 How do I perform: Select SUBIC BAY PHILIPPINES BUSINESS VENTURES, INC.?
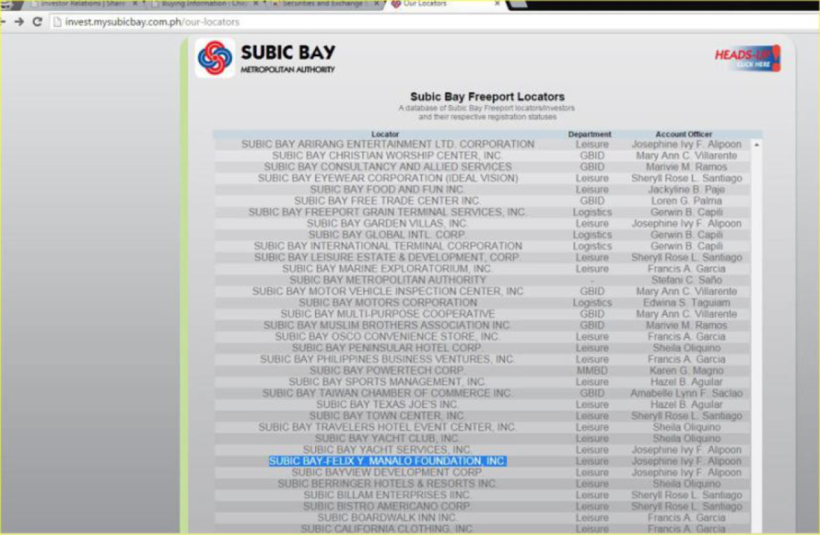(x=387, y=359)
